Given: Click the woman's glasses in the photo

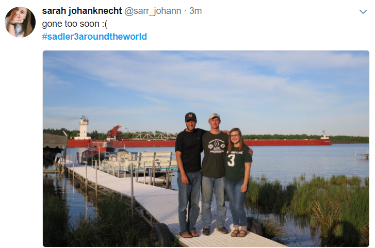Looking at the screenshot, I should pyautogui.click(x=235, y=136).
